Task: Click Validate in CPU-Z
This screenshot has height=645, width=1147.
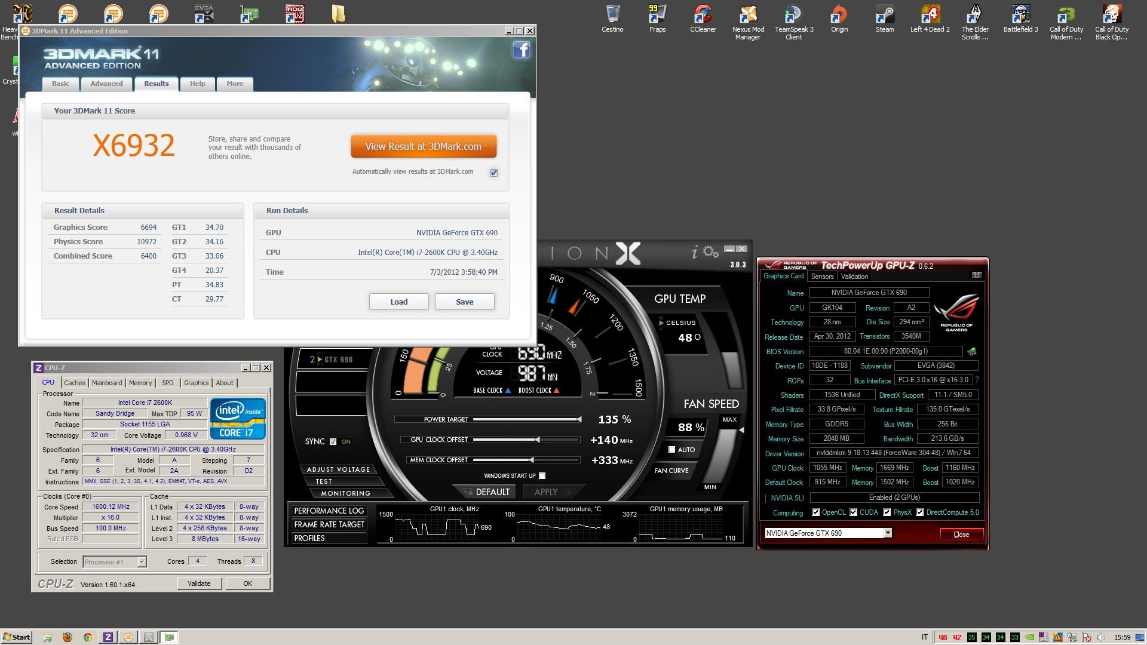Action: pos(199,583)
